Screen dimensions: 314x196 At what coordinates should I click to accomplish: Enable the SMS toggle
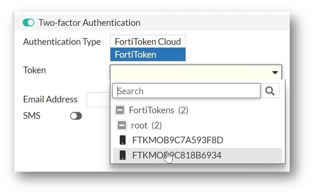point(76,116)
